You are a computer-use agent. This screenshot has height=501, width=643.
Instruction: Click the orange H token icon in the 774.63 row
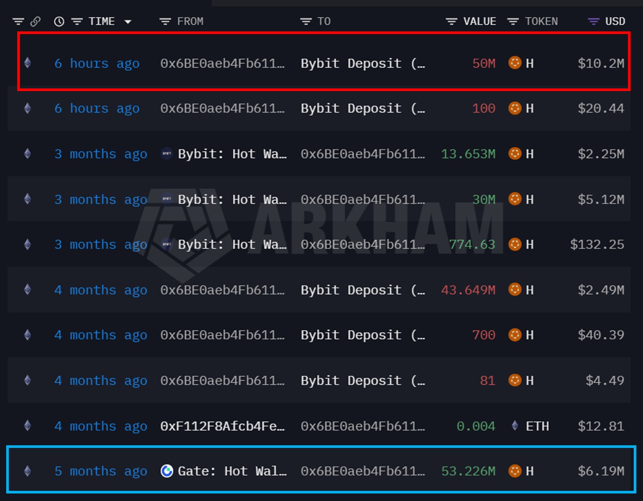515,244
